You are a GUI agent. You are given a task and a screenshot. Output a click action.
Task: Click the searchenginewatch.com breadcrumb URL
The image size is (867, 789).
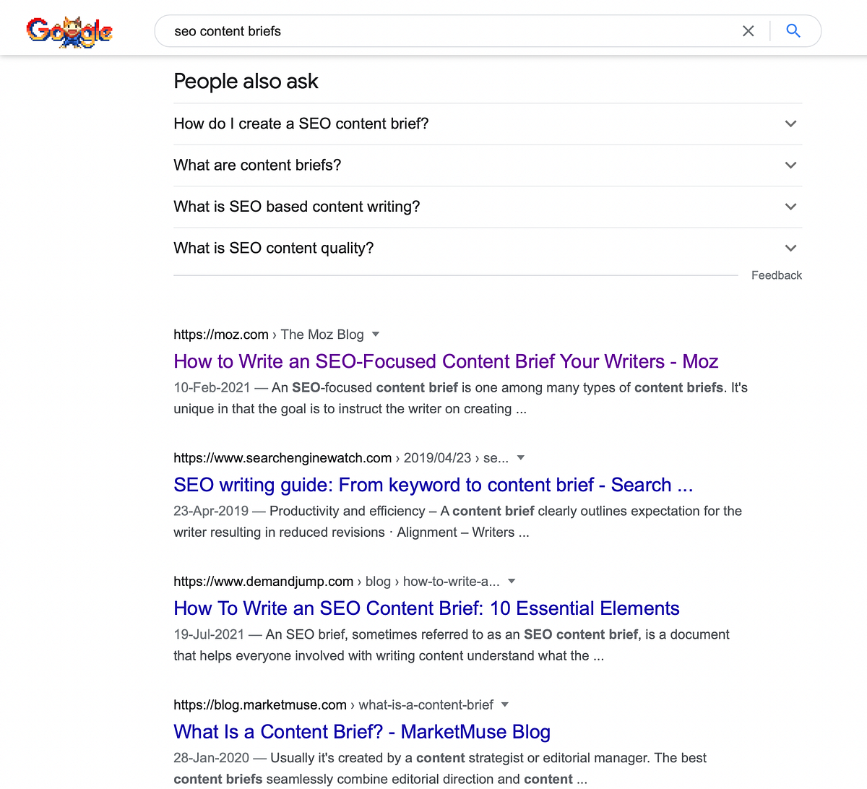(282, 458)
